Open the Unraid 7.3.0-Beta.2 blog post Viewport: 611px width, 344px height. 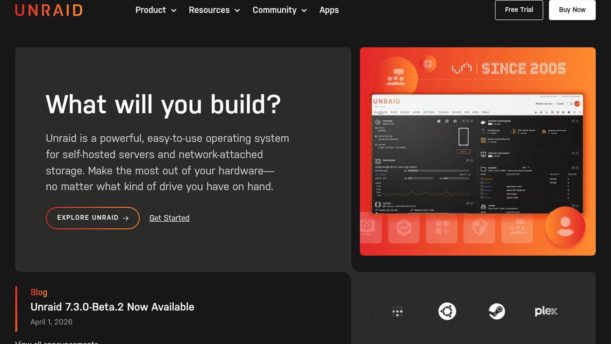112,307
